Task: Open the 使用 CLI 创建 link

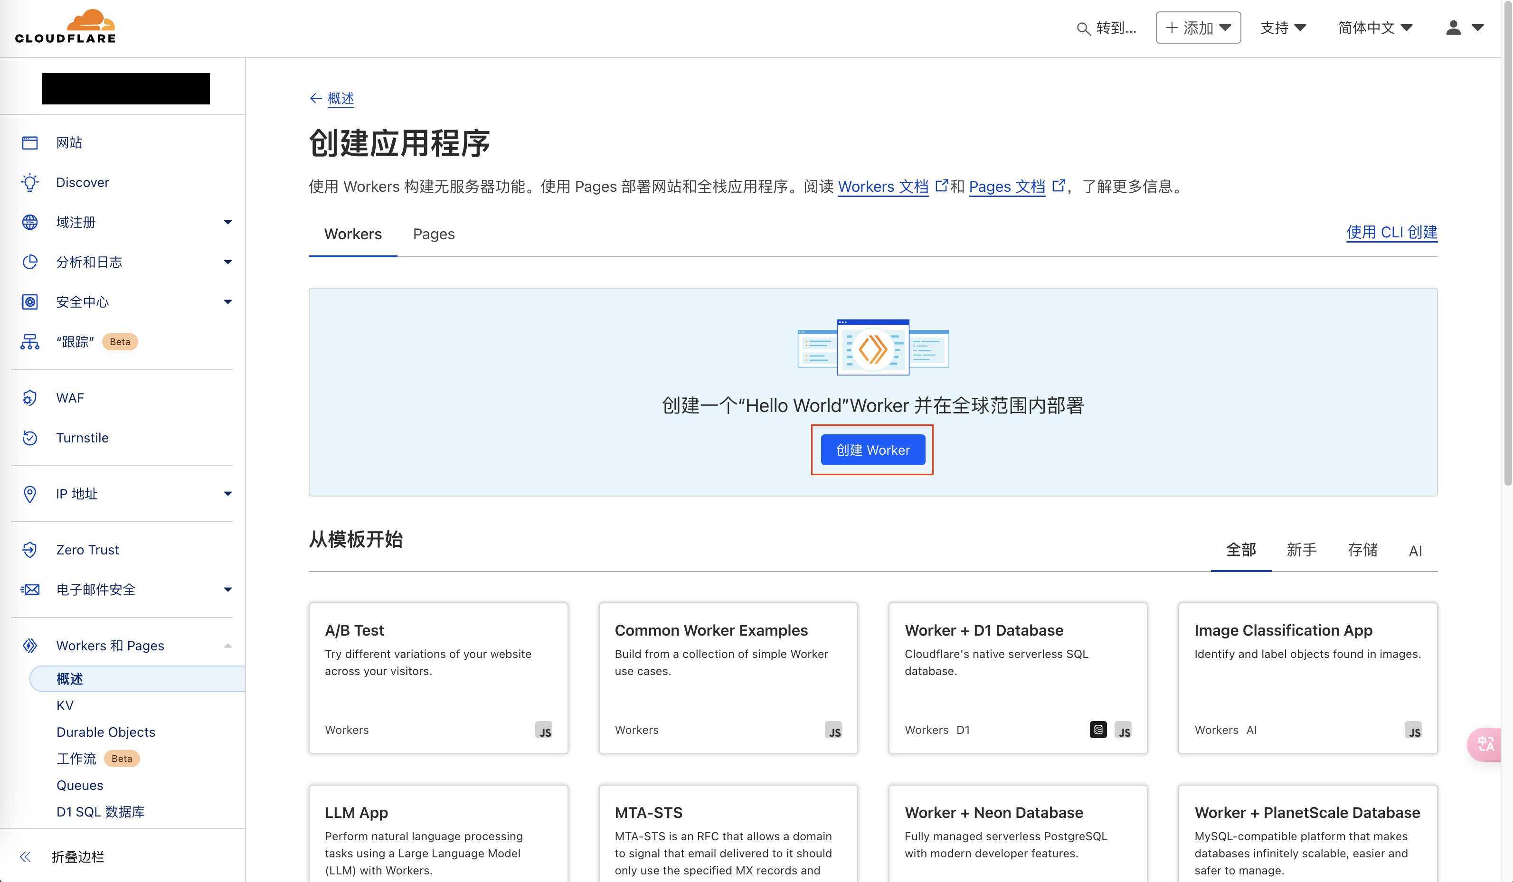Action: point(1391,232)
